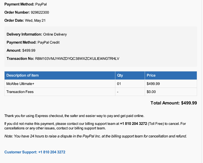Click the $499.99 price cell in table
This screenshot has width=203, height=163.
(x=171, y=84)
